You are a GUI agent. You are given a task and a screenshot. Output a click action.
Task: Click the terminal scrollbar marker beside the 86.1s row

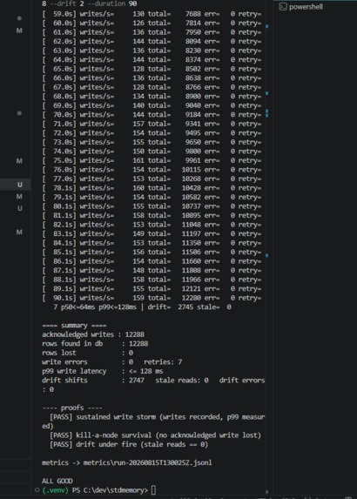click(266, 255)
